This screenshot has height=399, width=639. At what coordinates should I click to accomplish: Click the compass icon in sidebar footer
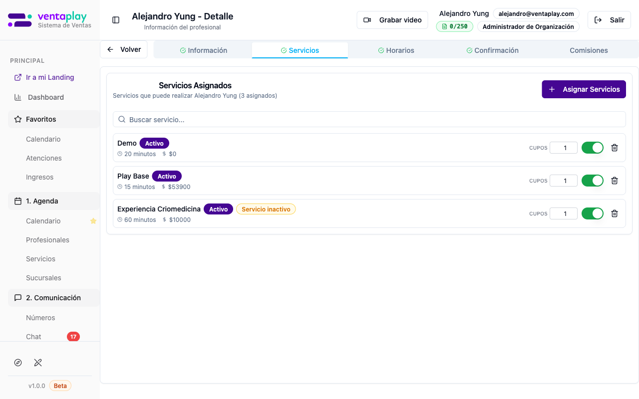(18, 363)
